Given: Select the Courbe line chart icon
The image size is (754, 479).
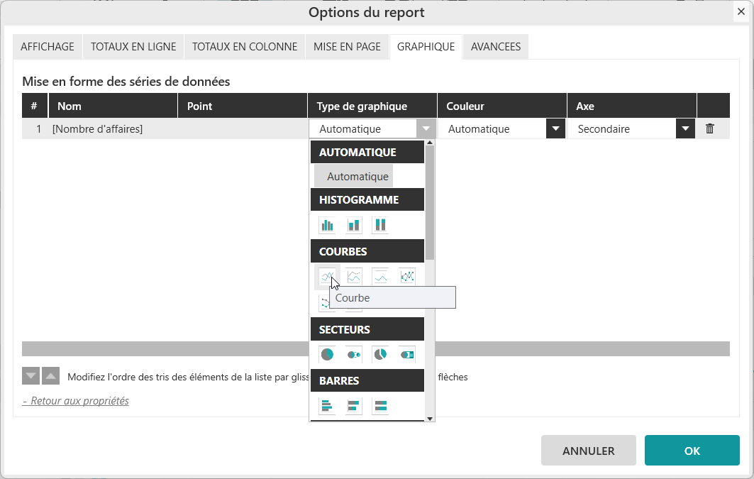Looking at the screenshot, I should tap(327, 277).
